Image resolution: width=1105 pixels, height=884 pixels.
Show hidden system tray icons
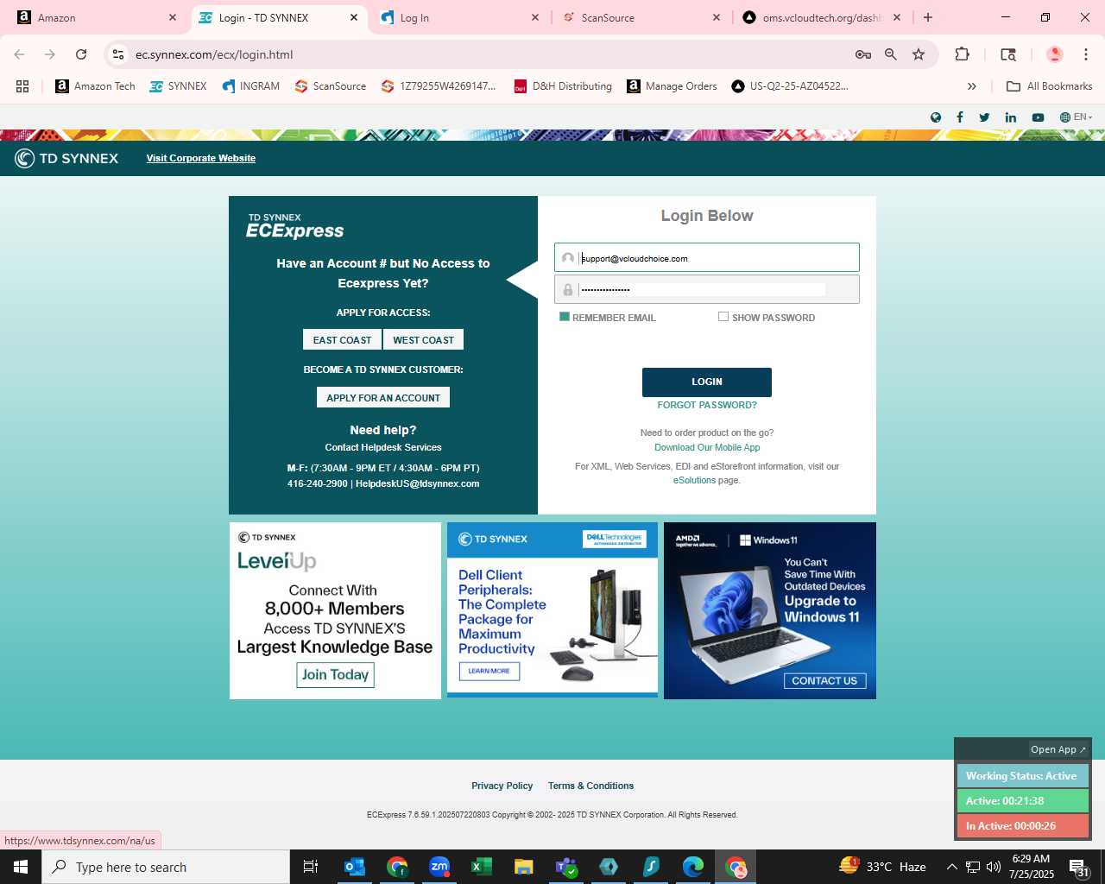tap(951, 867)
